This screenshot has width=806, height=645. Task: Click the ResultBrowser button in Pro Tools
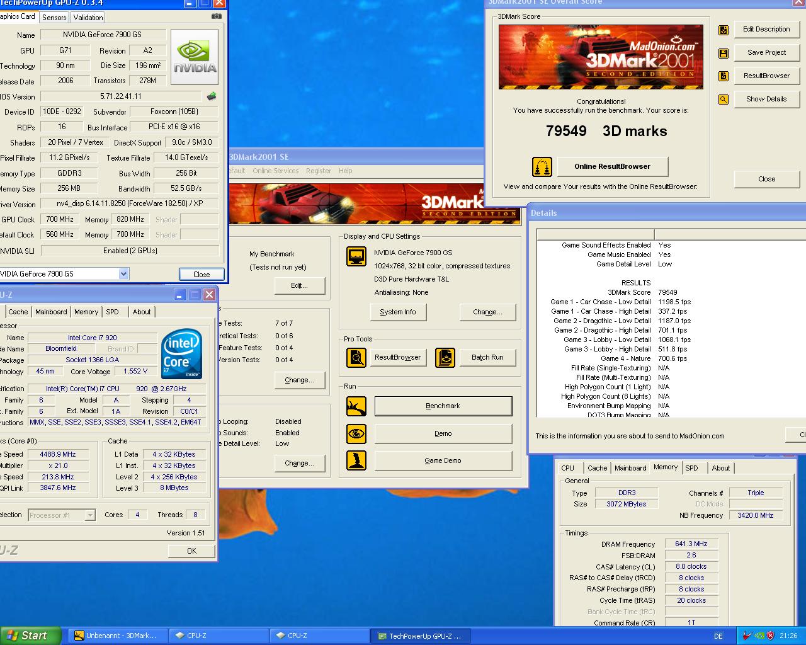(x=398, y=358)
